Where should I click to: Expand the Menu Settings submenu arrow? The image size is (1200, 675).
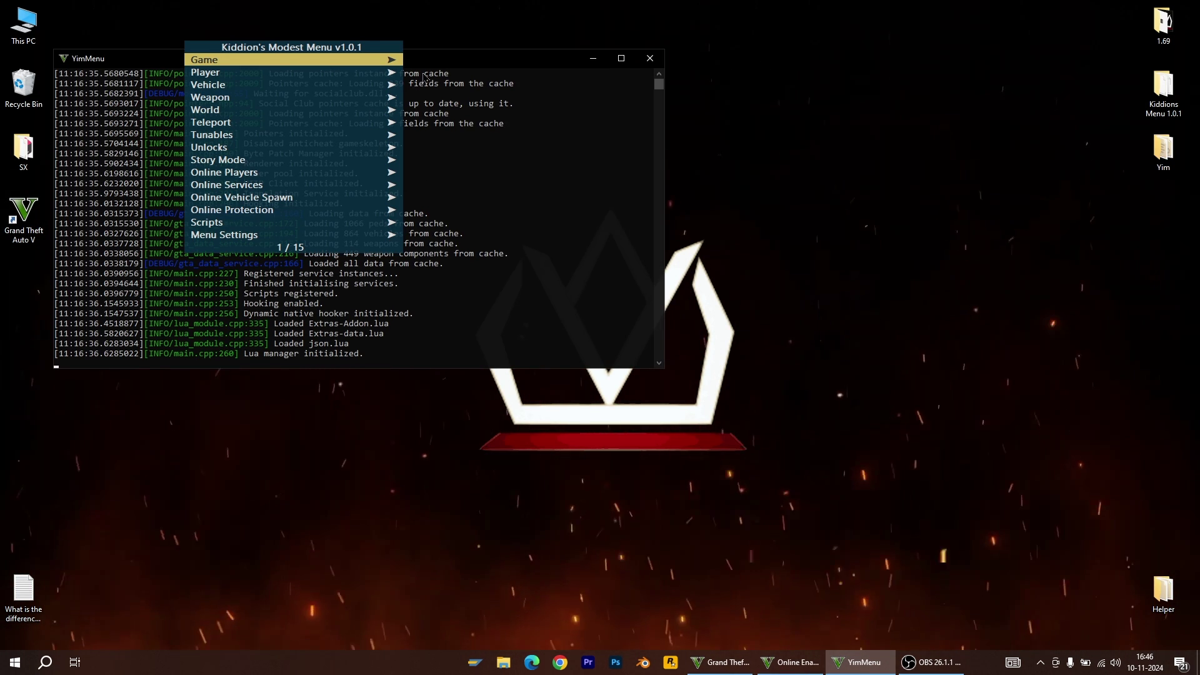click(x=391, y=235)
